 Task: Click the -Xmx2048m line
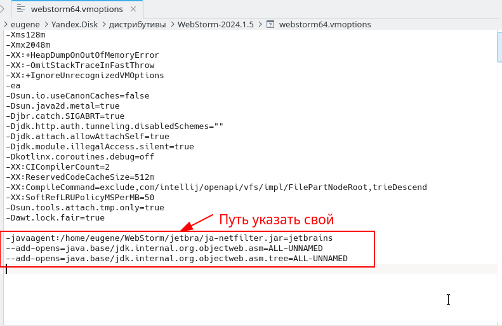[x=28, y=45]
